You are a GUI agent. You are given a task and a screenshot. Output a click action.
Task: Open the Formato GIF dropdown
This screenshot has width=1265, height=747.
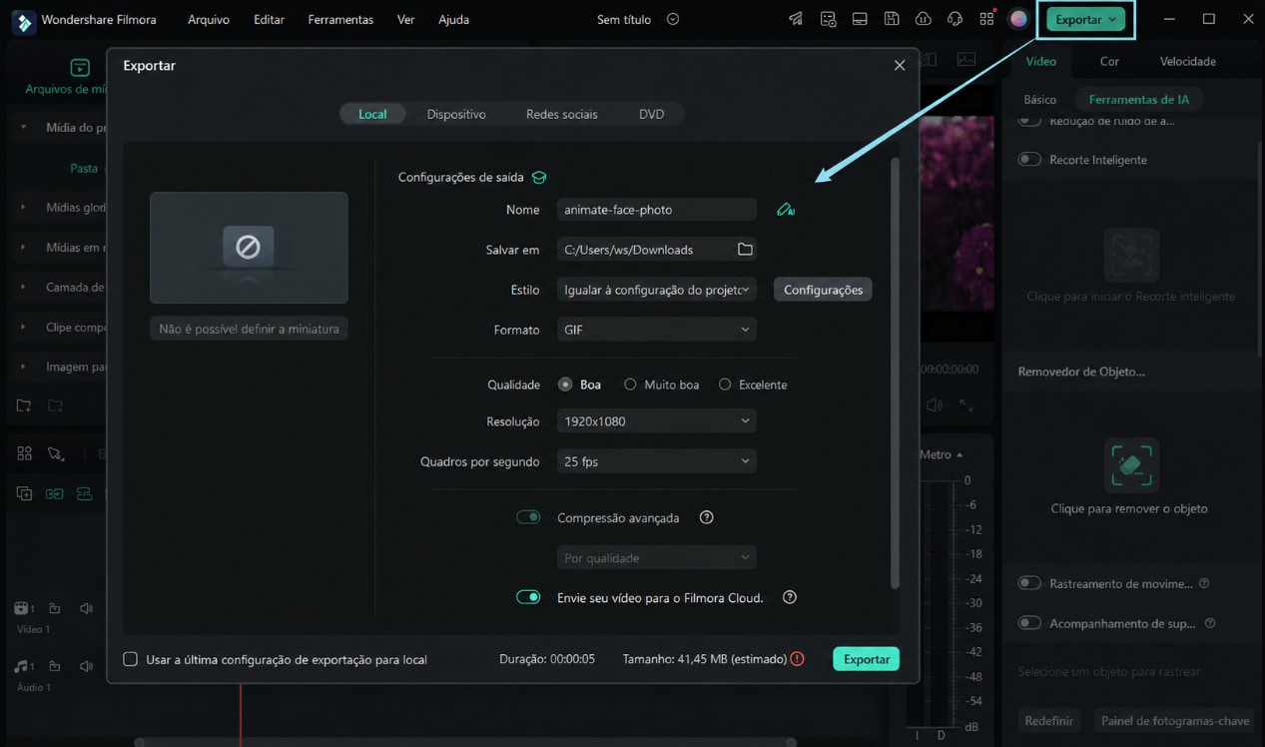click(656, 330)
